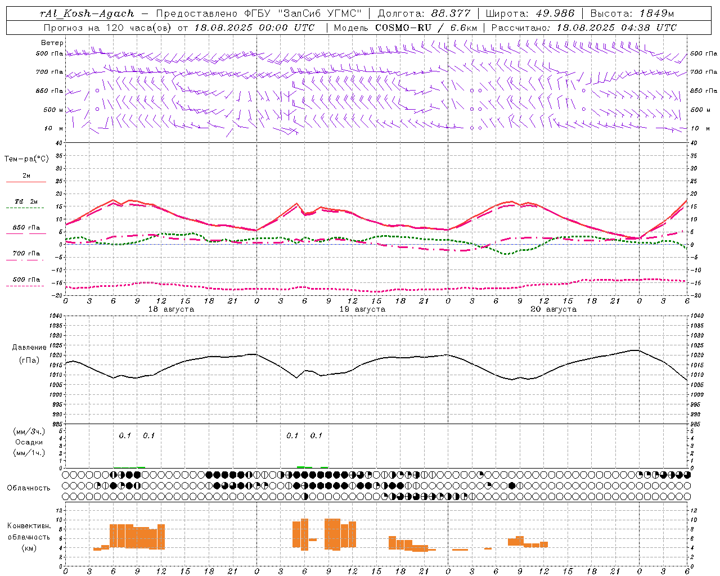Select the 700 гПа temperature legend label
This screenshot has width=720, height=576.
[26, 253]
